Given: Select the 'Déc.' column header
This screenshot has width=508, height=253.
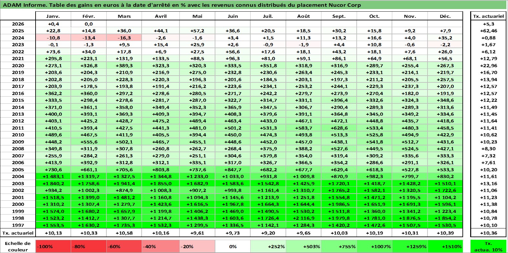Looking at the screenshot, I should tap(445, 16).
